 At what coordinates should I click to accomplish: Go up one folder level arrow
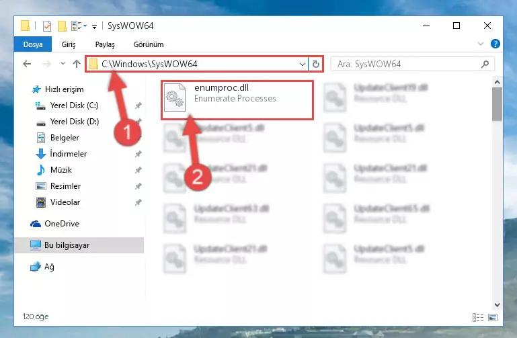point(77,64)
